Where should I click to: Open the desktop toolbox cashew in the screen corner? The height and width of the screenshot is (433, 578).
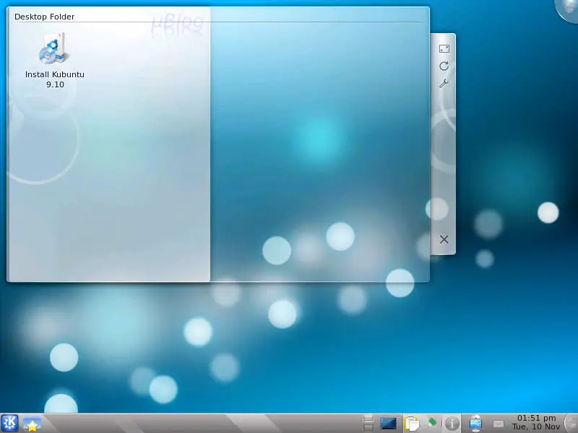[x=568, y=10]
